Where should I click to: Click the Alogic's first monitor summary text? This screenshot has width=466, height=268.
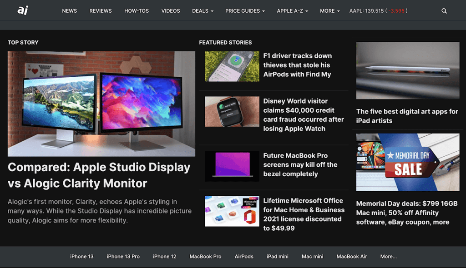(100, 211)
